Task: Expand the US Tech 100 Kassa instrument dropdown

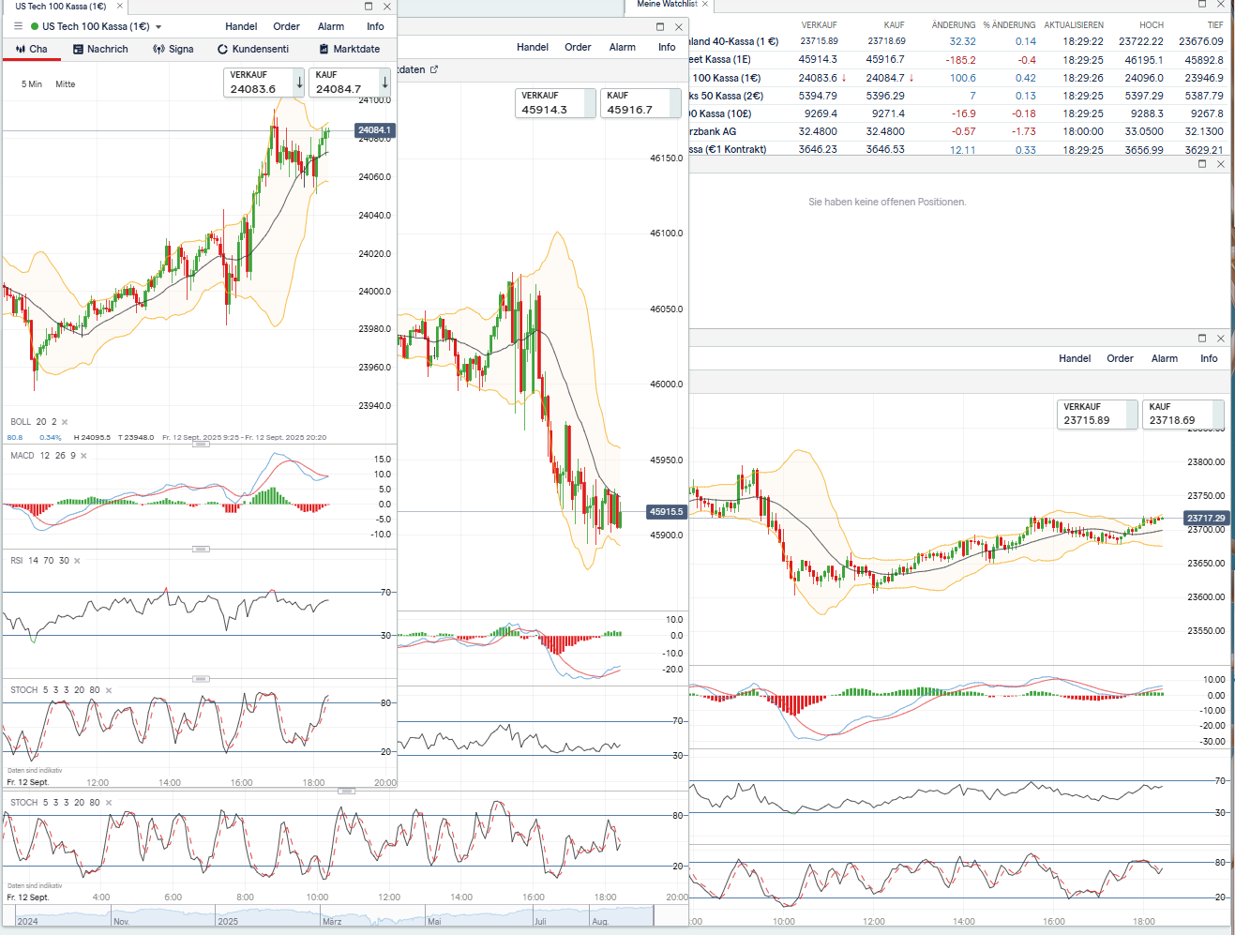Action: point(158,27)
